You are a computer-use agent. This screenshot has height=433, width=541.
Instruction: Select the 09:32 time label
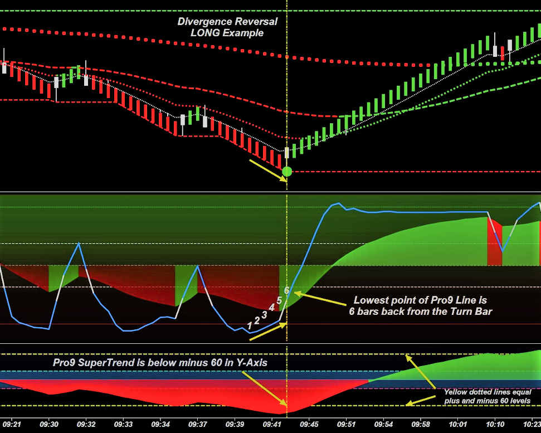click(86, 424)
